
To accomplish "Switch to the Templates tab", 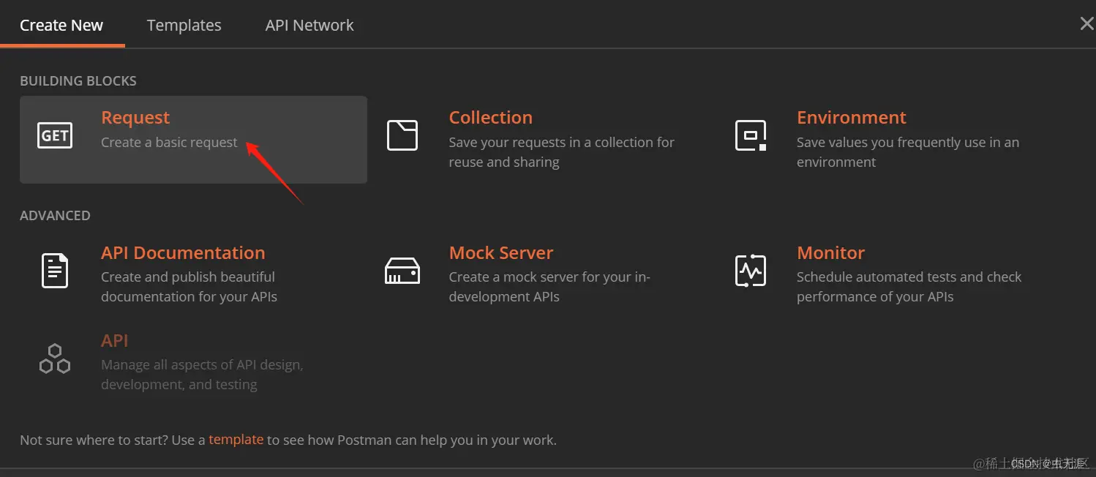I will click(x=184, y=25).
